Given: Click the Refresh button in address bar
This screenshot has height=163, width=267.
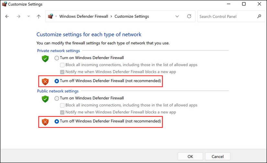Looking at the screenshot, I should (x=189, y=16).
